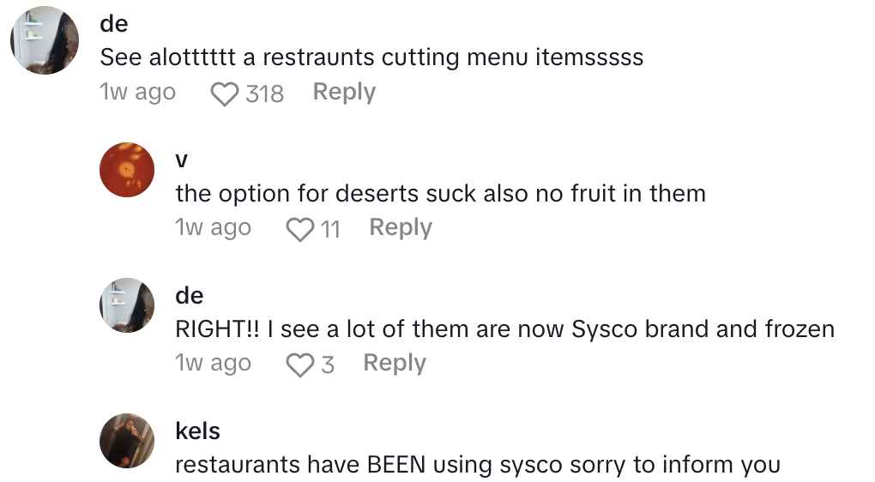Click de's avatar beside the "RIGHT!!" reply
Screen dimensions: 875x482
127,306
